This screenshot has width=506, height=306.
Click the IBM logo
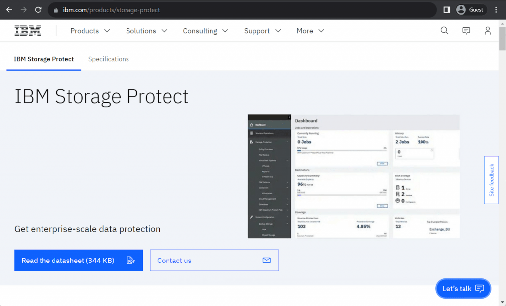coord(28,30)
